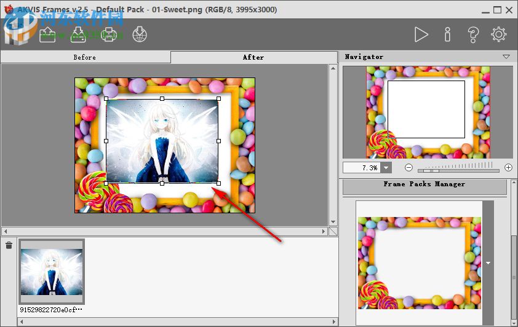This screenshot has width=518, height=327.
Task: Click image window horizontal scroll left arrow
Action: 6,231
